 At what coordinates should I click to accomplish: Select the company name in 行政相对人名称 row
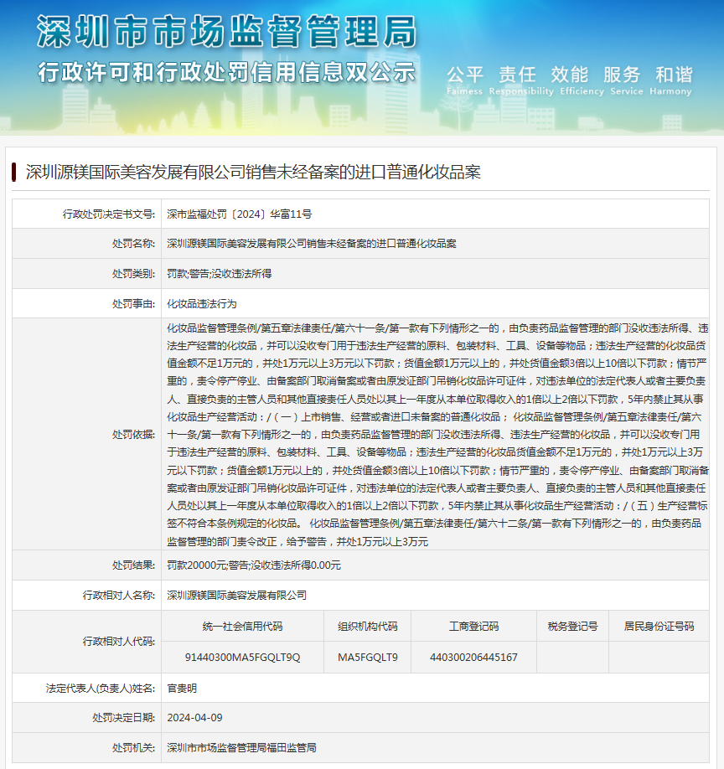237,595
